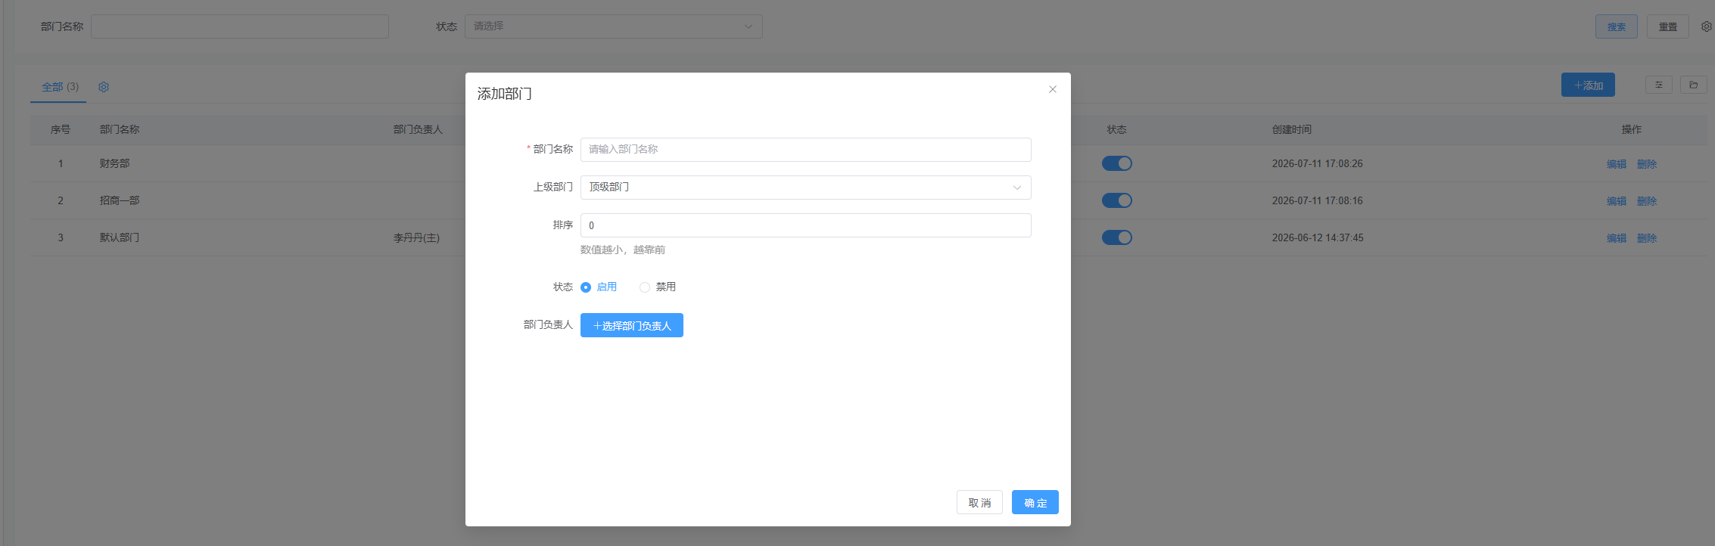Focus the 排序 input field
The height and width of the screenshot is (546, 1715).
click(805, 225)
